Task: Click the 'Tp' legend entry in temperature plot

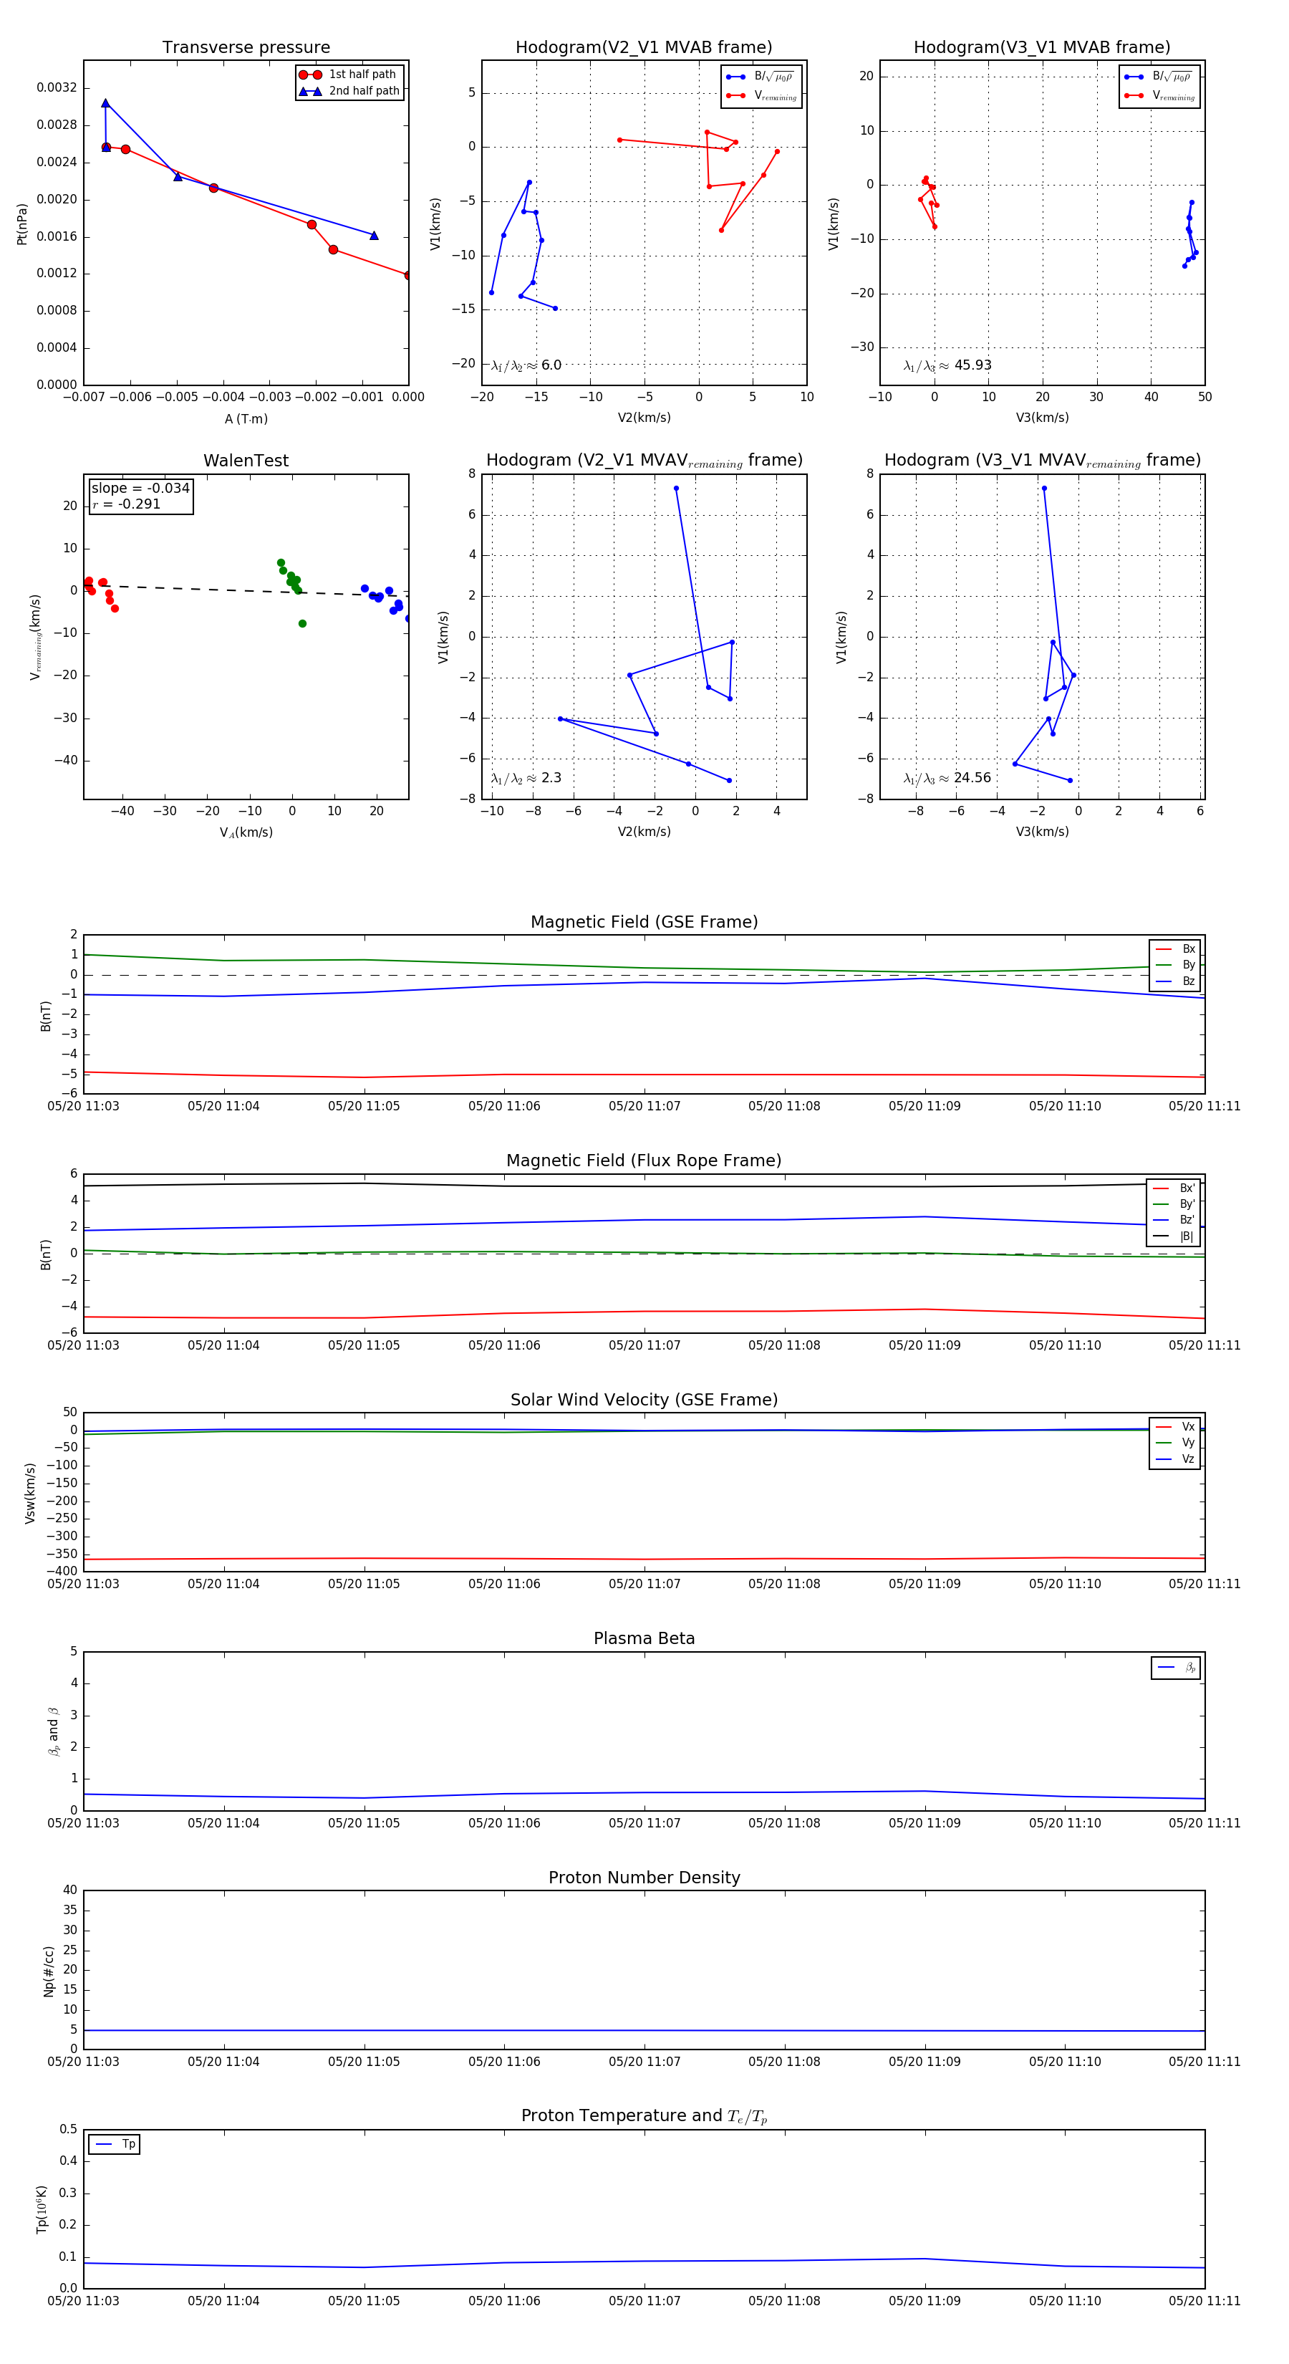Action: 115,2144
